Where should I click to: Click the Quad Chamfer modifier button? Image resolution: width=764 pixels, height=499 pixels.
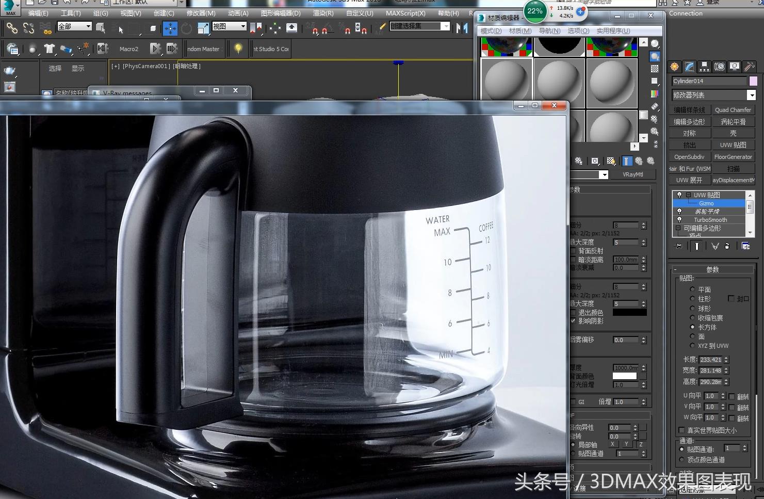(733, 110)
